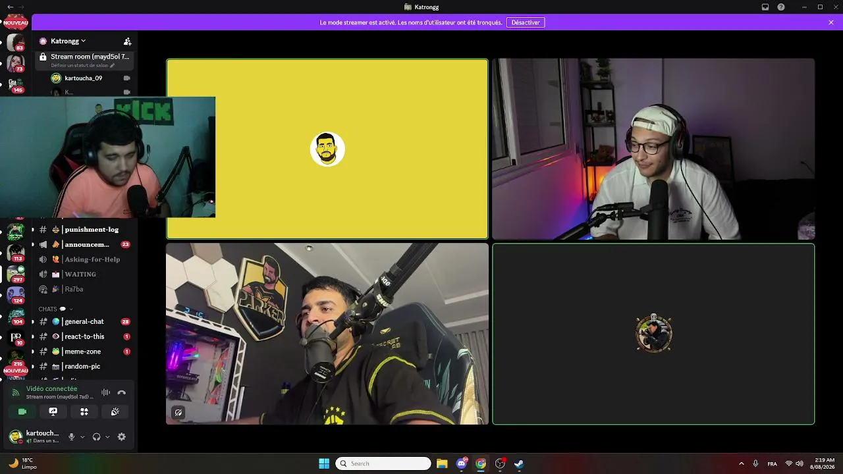843x474 pixels.
Task: Open the Windows Start menu
Action: (324, 463)
